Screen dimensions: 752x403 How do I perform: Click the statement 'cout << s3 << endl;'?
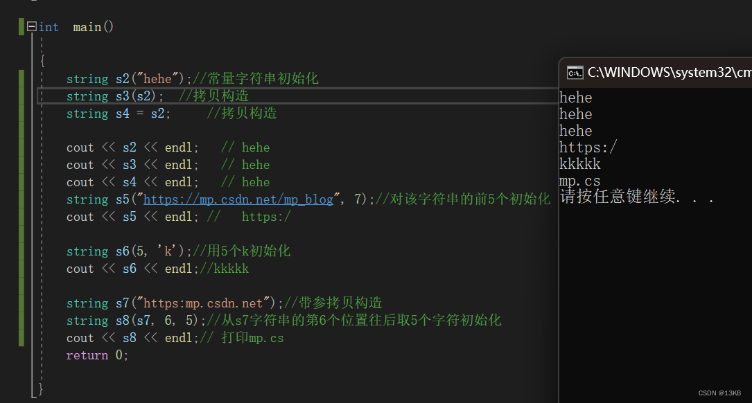132,165
